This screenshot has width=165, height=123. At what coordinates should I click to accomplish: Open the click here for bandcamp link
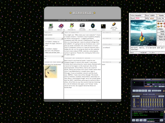(53, 64)
